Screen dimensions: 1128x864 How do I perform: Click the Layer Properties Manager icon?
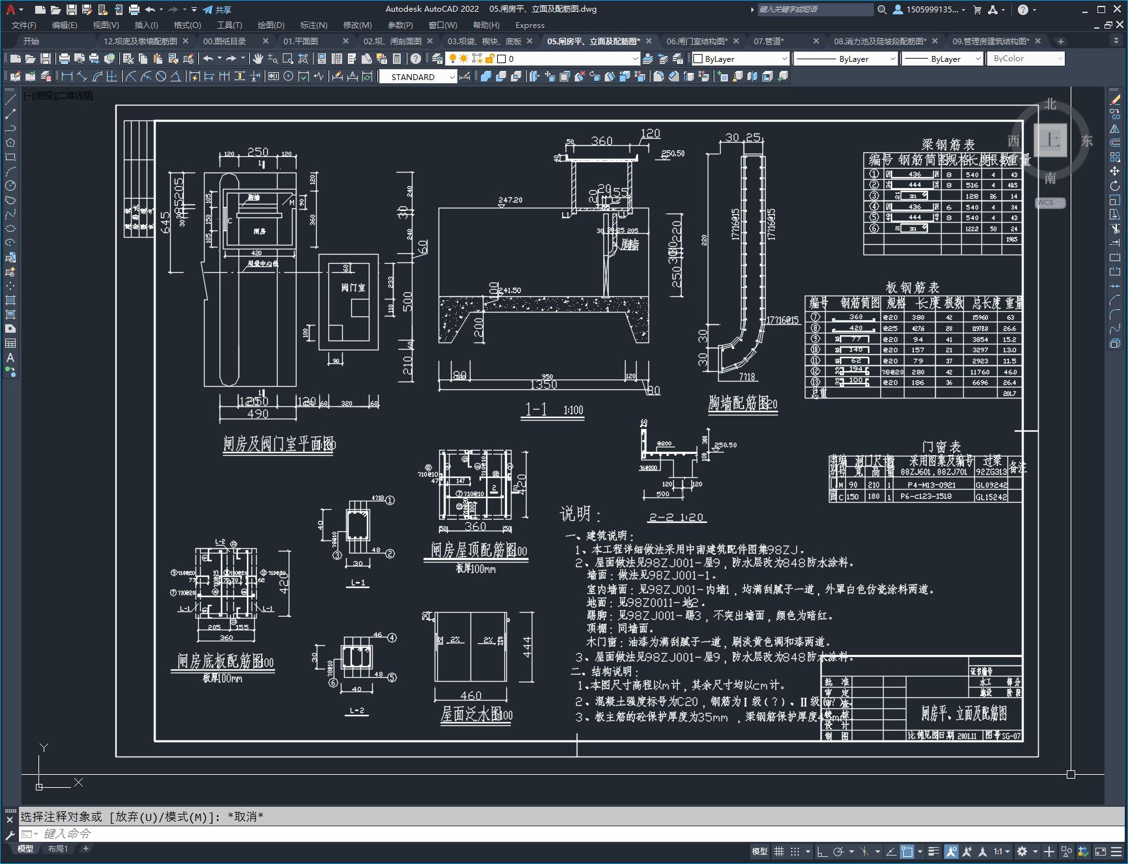pos(437,59)
